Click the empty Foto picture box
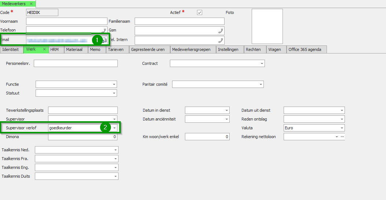The width and height of the screenshot is (386, 200). pyautogui.click(x=267, y=26)
